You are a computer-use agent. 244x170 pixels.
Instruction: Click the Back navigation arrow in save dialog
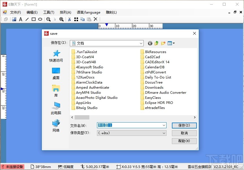tap(150, 43)
